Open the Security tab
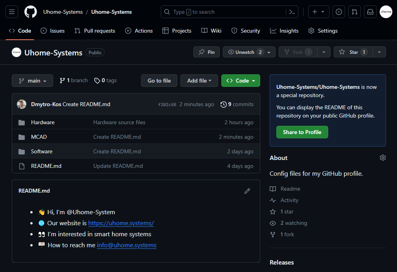The height and width of the screenshot is (272, 397). (246, 31)
